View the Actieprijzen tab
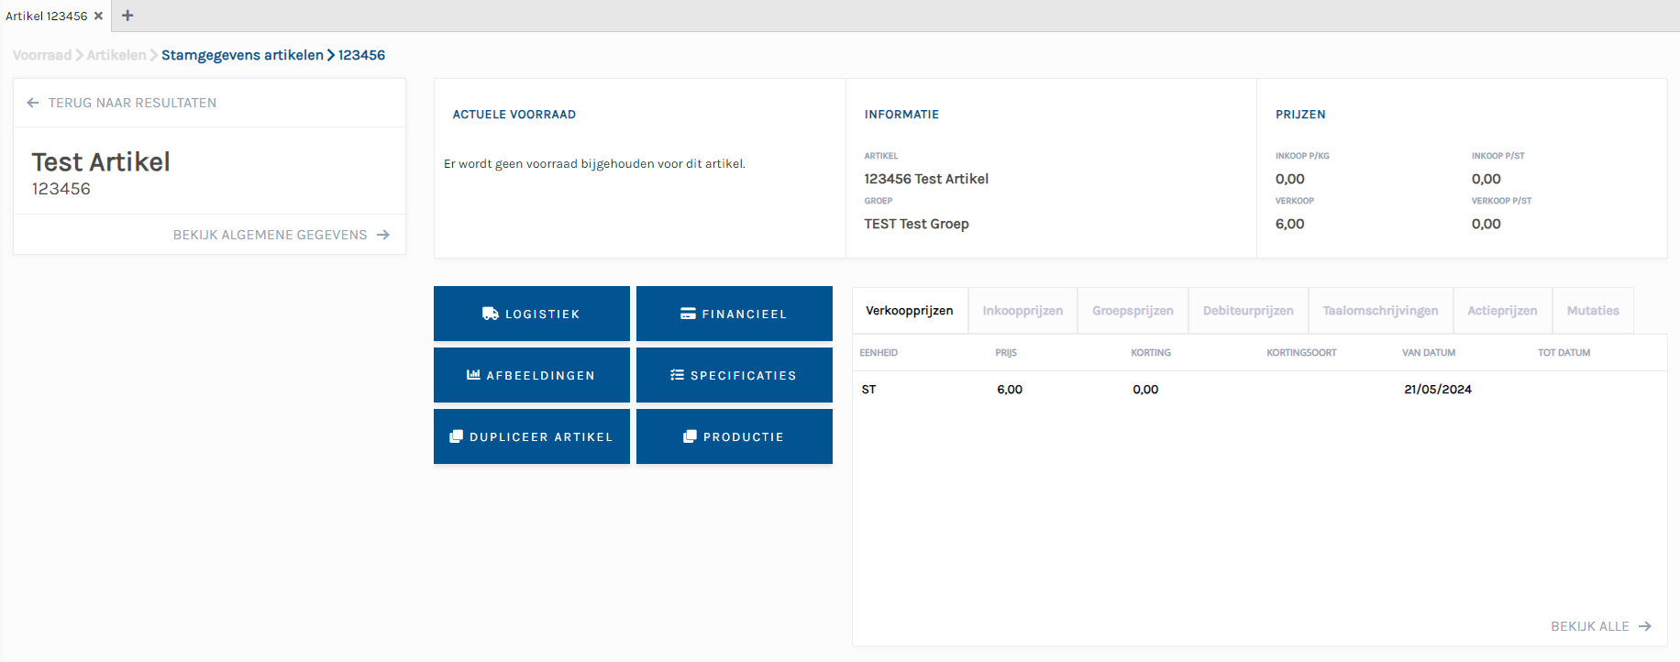 pos(1502,311)
